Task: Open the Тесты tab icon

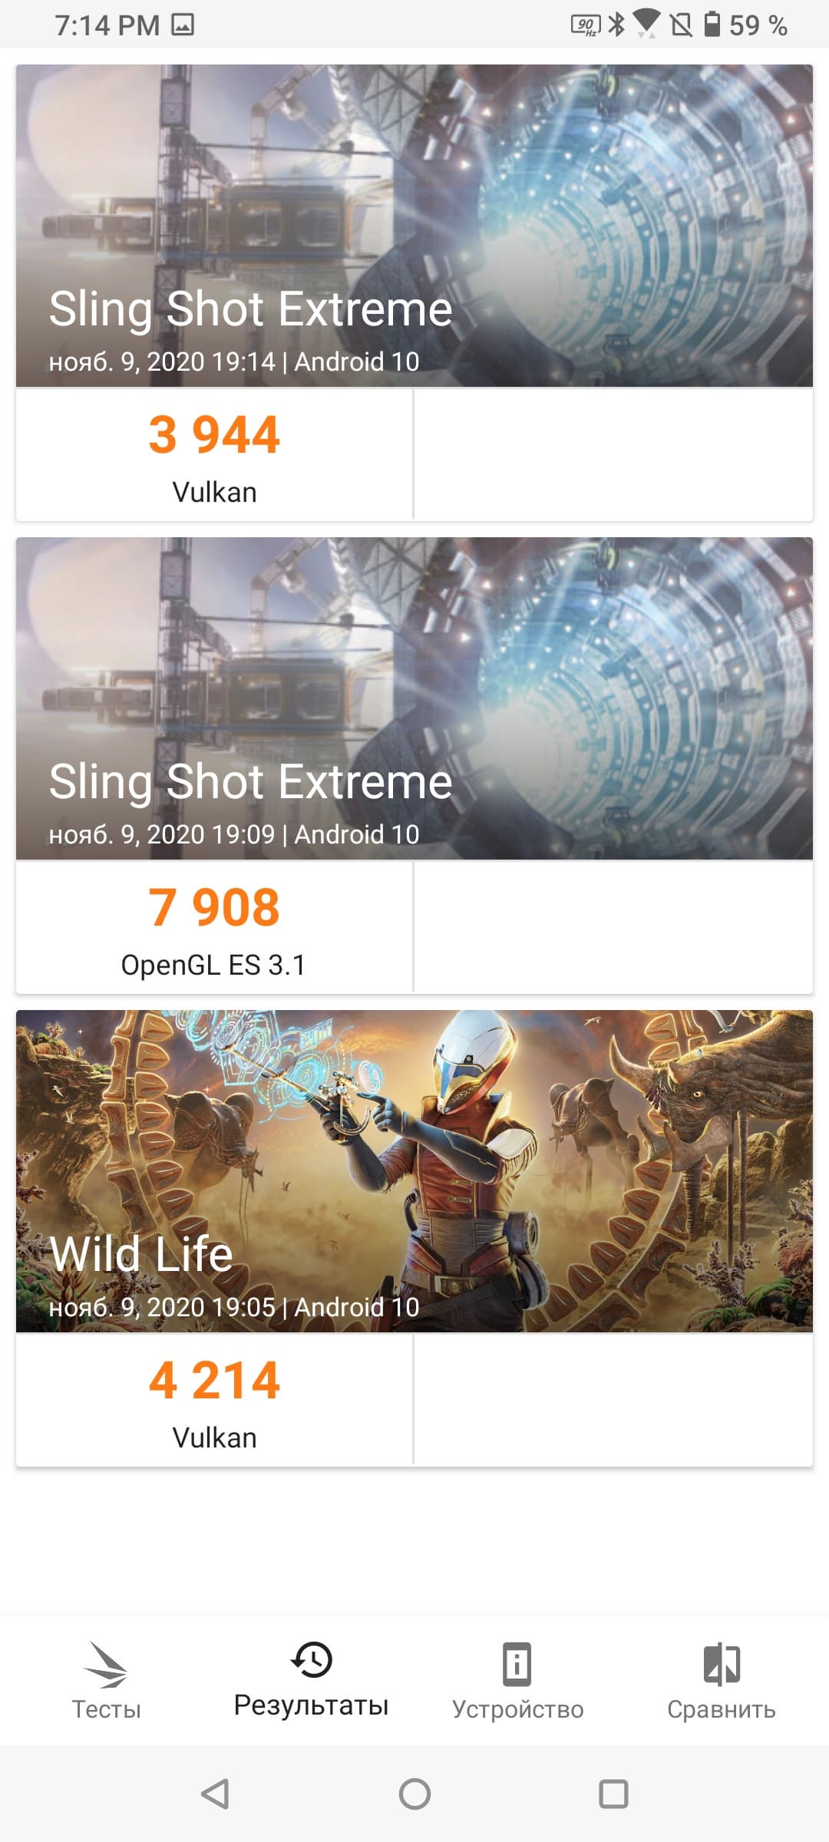Action: [x=106, y=1664]
